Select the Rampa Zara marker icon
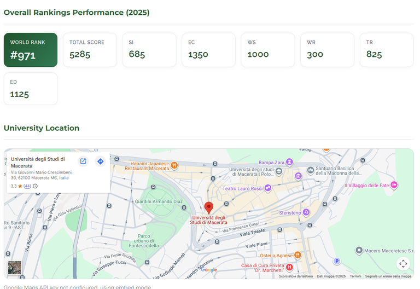Screen dimensions: 420x289 289,162
